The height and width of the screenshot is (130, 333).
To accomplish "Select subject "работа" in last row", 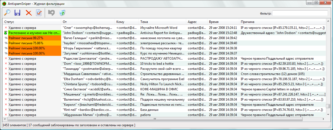I will click(x=145, y=115).
